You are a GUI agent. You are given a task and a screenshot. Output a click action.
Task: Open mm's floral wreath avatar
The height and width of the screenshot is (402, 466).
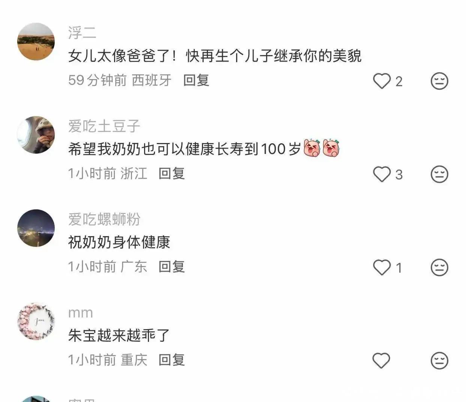tap(36, 321)
